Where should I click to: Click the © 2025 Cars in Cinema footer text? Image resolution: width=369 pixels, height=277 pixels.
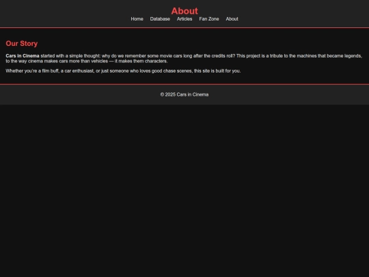(x=184, y=94)
